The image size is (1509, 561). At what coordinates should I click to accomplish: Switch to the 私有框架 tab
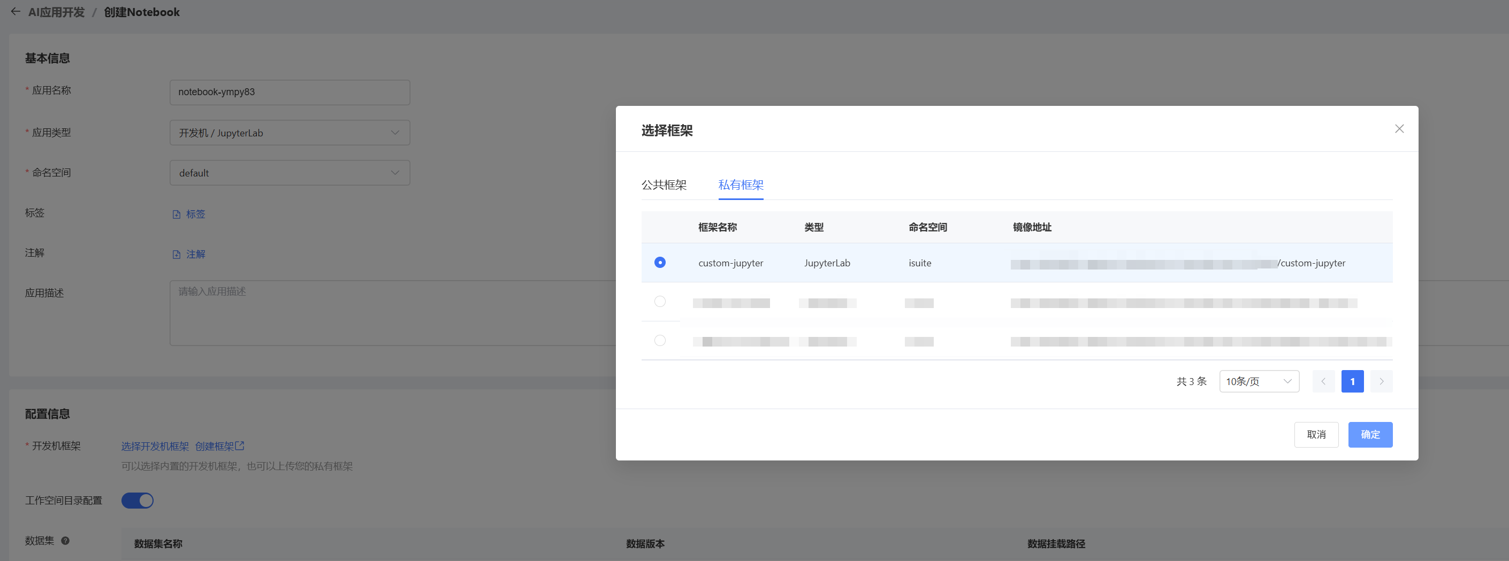coord(741,185)
